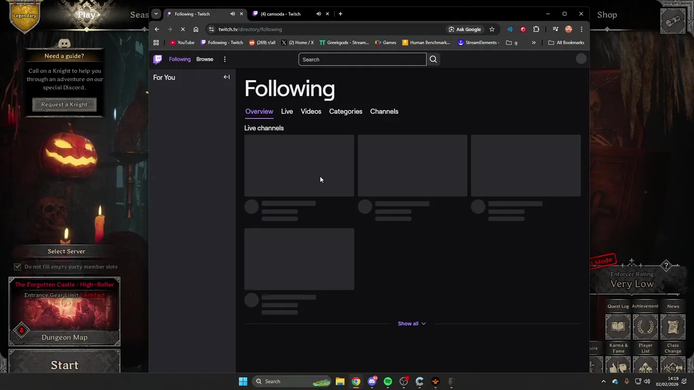Switch to the Channels tab
Image resolution: width=694 pixels, height=390 pixels.
coord(384,112)
